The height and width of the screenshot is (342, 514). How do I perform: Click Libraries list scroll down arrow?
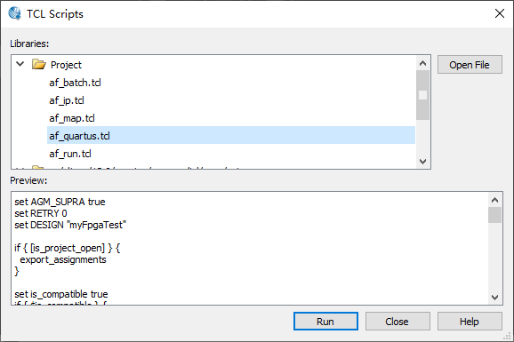pyautogui.click(x=422, y=161)
